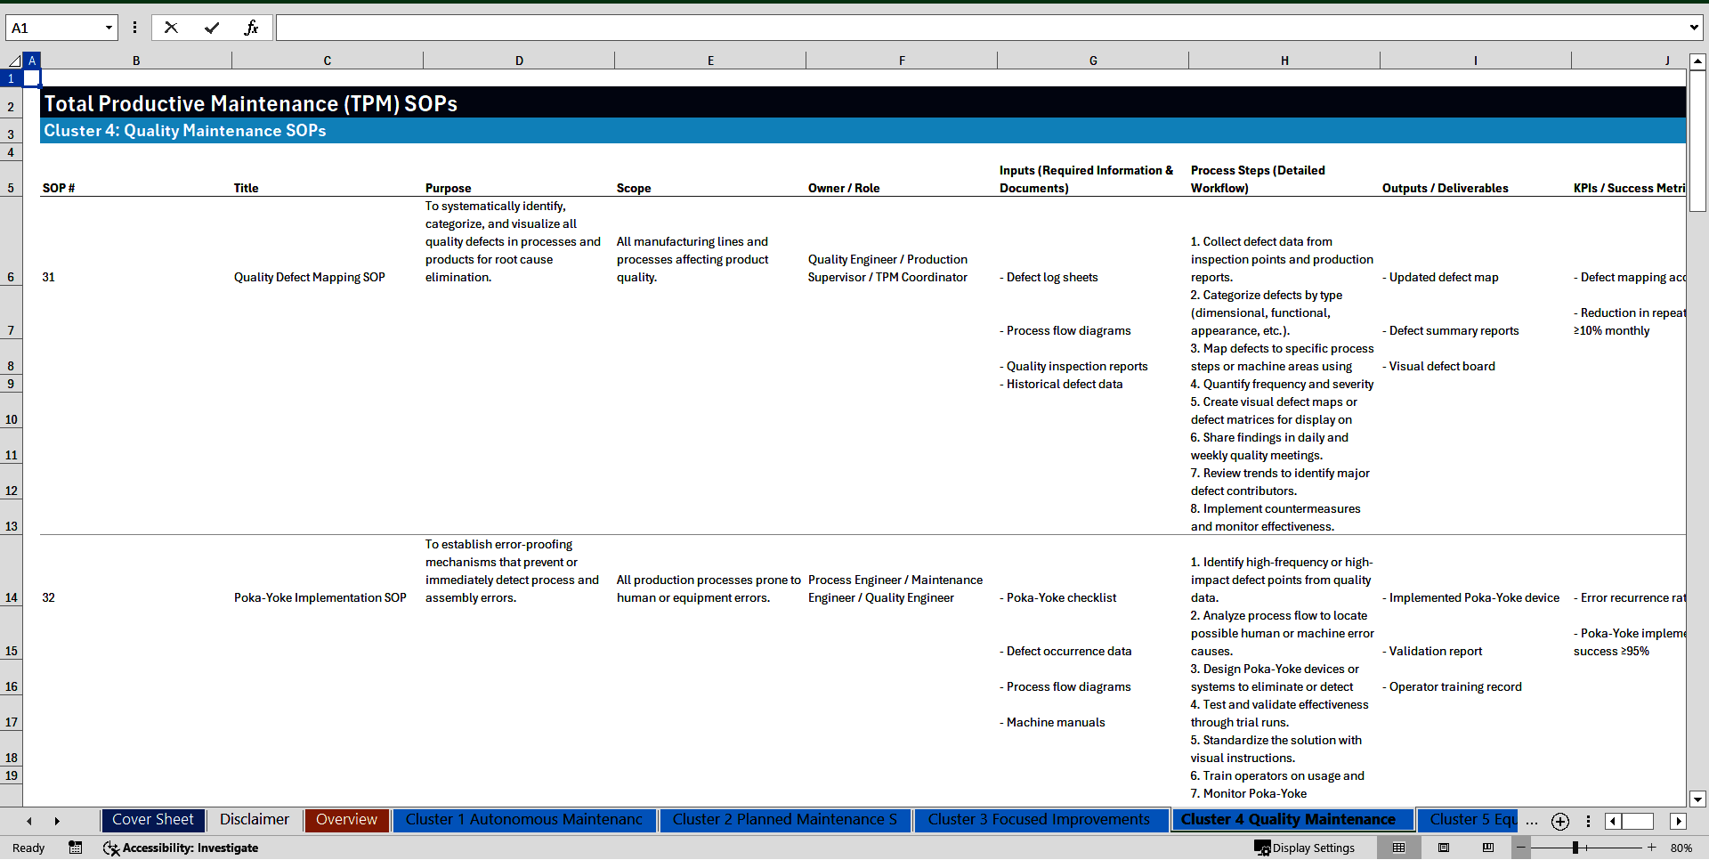Select Page Break Preview view icon
The height and width of the screenshot is (860, 1709).
click(1487, 848)
